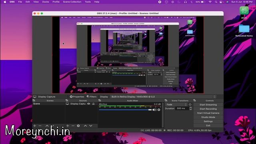Click the OBS preview canvas
256x144 pixels.
pos(128,55)
